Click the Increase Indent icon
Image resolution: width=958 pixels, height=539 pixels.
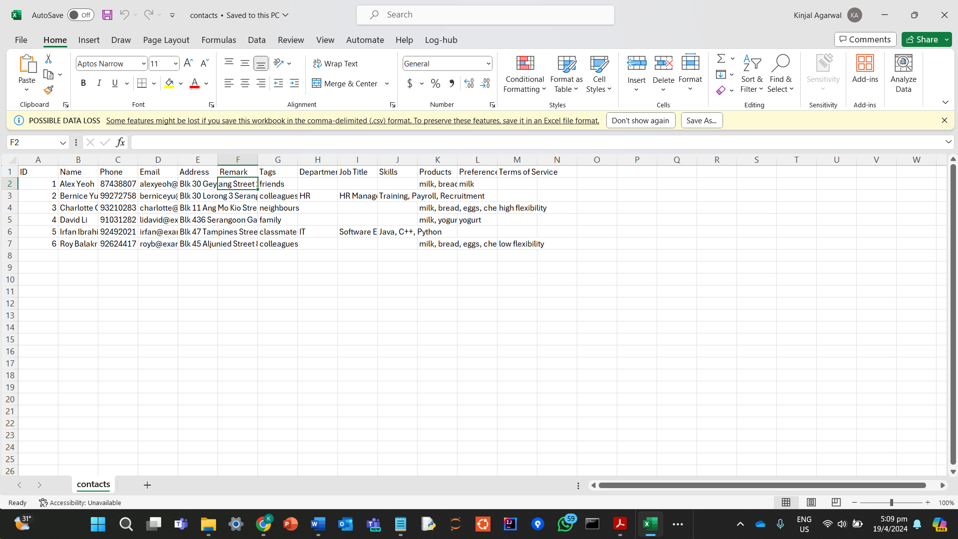pyautogui.click(x=294, y=83)
